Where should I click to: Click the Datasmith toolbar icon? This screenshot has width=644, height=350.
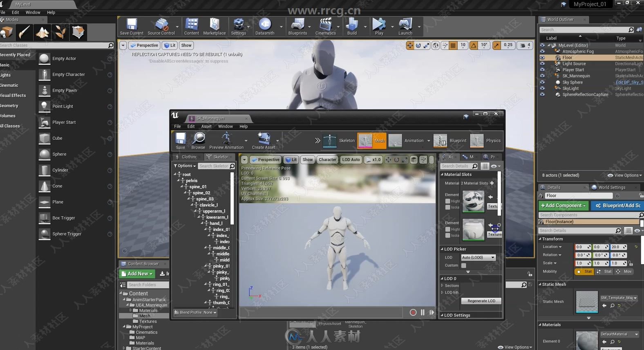pos(265,27)
